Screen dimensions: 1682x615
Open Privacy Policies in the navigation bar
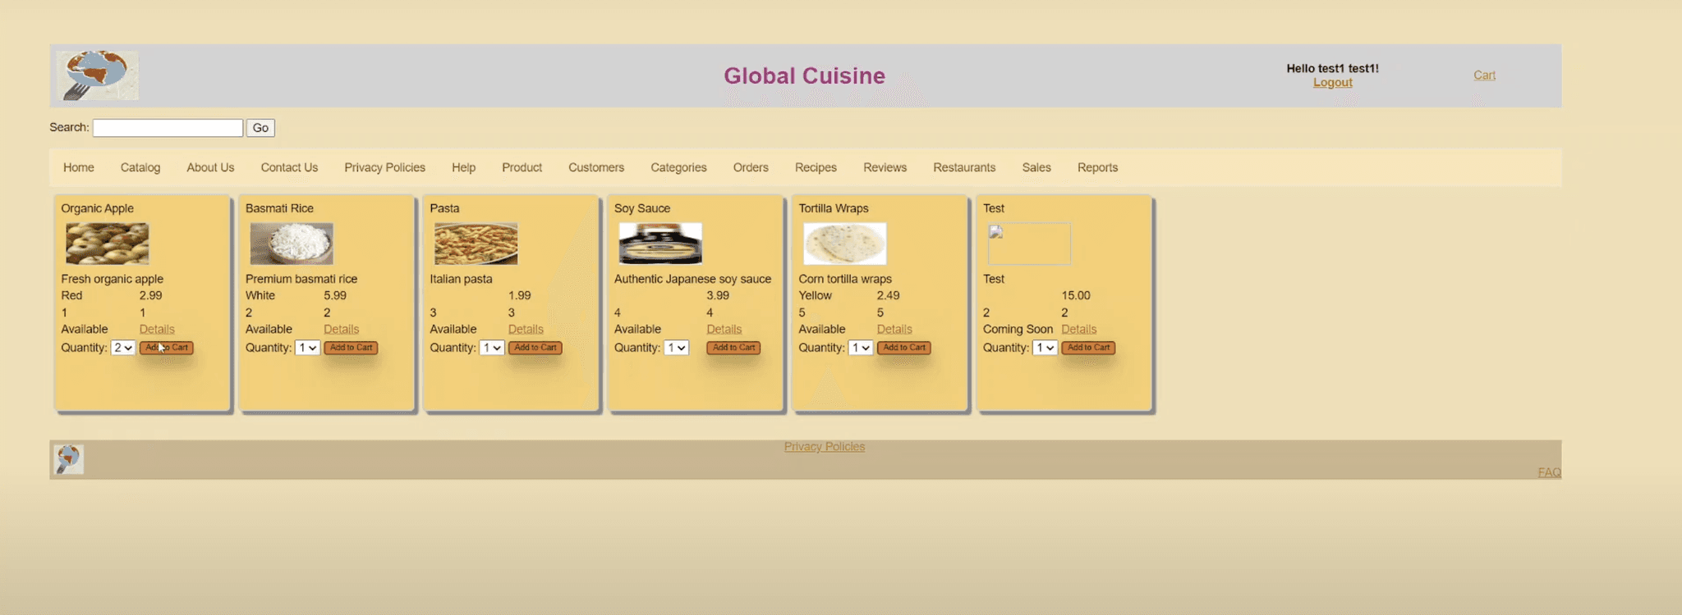point(384,167)
